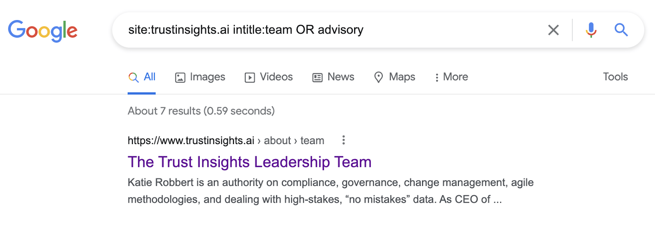Submit search using the blue magnifier icon

621,30
